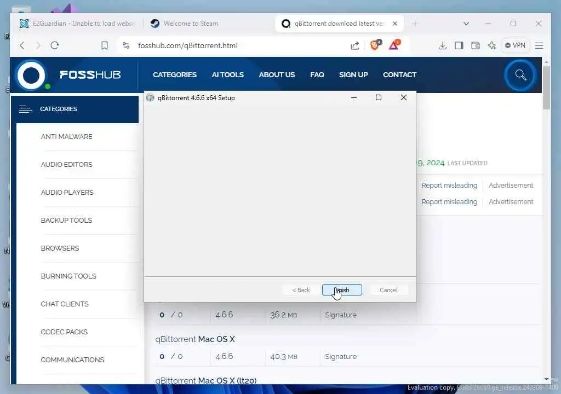Click SIGN UP in navigation
The height and width of the screenshot is (394, 561).
pyautogui.click(x=353, y=75)
